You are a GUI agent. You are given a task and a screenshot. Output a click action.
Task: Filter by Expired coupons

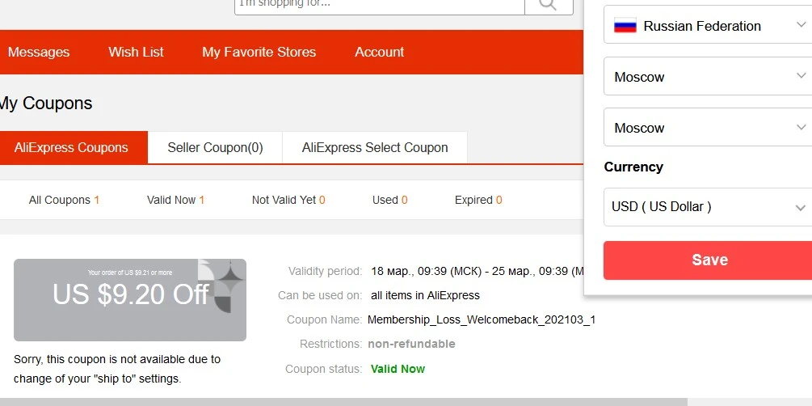click(478, 200)
